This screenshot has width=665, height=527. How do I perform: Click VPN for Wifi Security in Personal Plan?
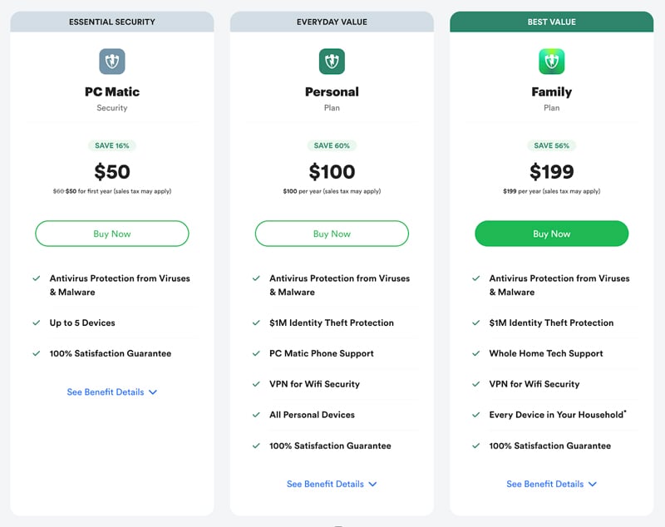point(314,384)
